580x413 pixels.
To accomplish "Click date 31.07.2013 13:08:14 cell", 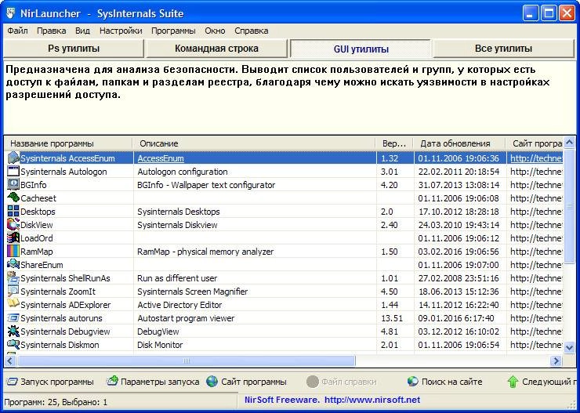I will pyautogui.click(x=459, y=185).
